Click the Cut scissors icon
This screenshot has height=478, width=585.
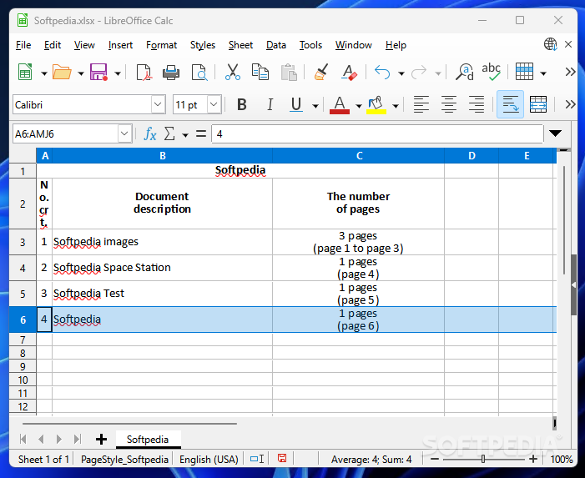[233, 72]
